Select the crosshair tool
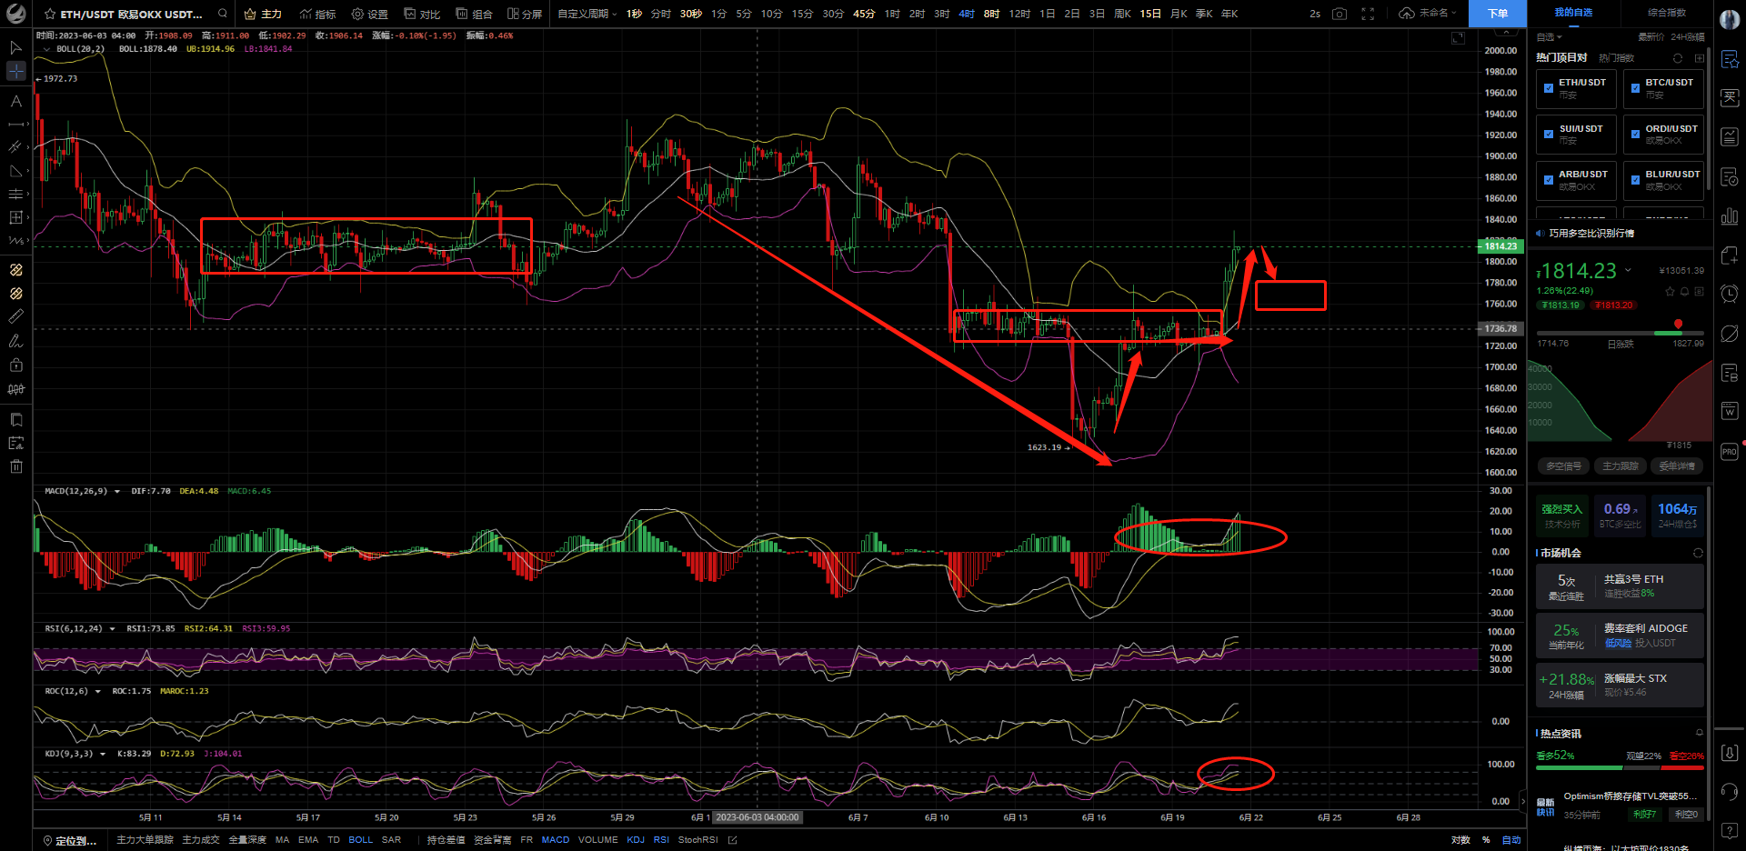This screenshot has height=851, width=1746. [x=15, y=71]
